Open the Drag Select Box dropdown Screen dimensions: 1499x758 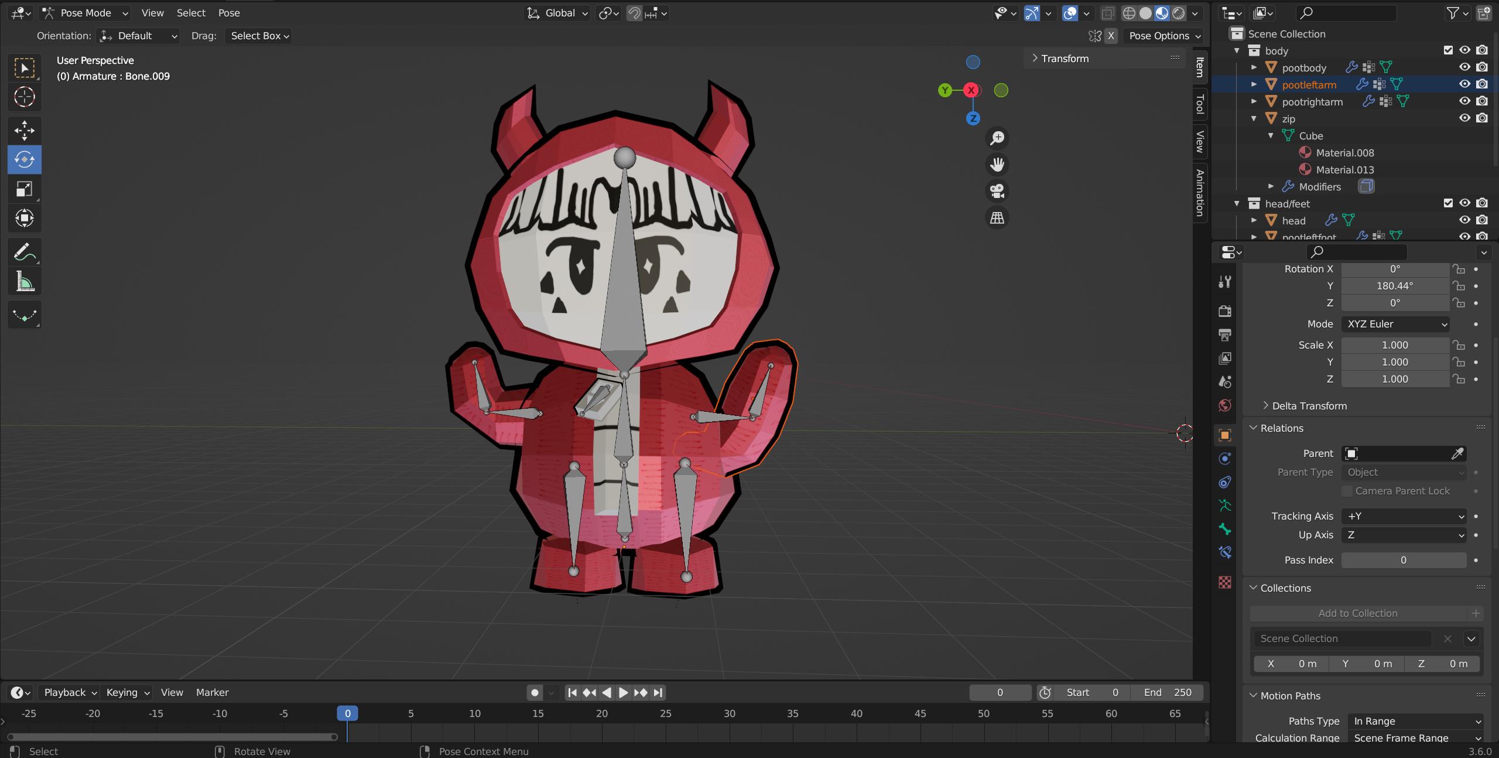(x=259, y=36)
